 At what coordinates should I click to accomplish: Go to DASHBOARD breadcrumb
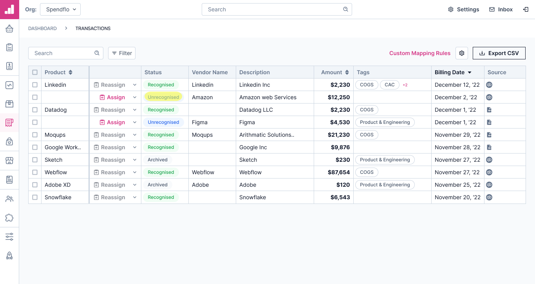coord(42,29)
